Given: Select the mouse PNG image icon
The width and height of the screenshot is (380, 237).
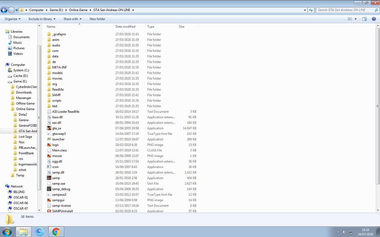Looking at the screenshot, I should pyautogui.click(x=49, y=156).
